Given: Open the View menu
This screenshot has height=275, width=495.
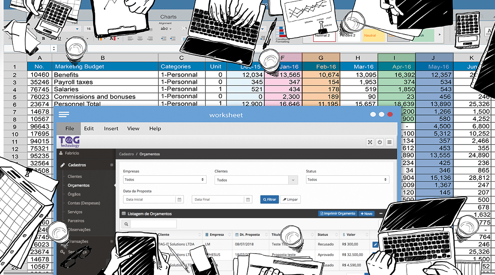Looking at the screenshot, I should click(x=133, y=128).
